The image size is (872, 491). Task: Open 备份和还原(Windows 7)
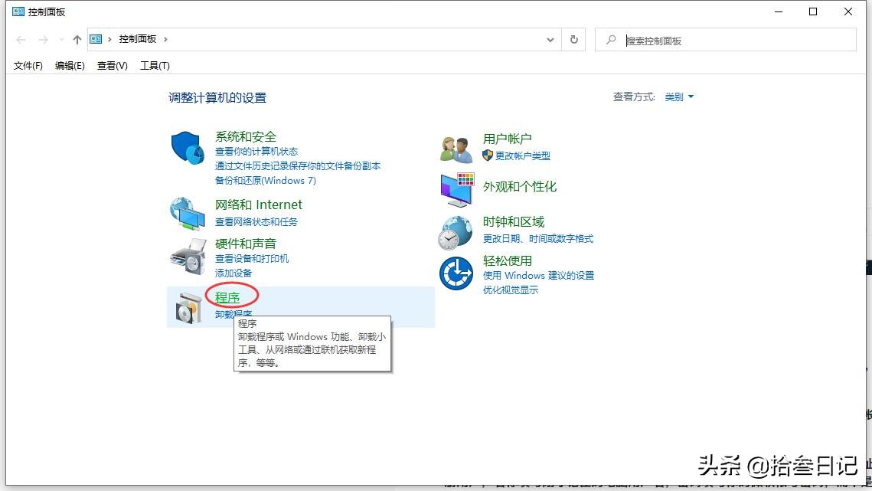tap(264, 180)
